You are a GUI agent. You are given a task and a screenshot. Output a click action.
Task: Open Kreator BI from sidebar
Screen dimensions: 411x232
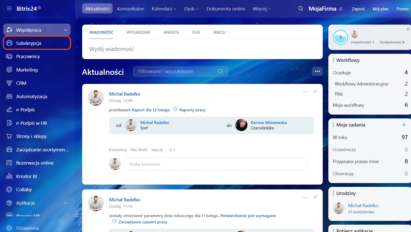point(26,176)
